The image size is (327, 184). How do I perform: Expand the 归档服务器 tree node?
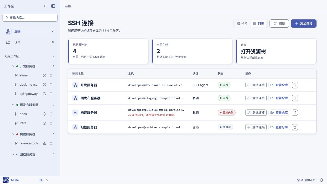(x=13, y=154)
